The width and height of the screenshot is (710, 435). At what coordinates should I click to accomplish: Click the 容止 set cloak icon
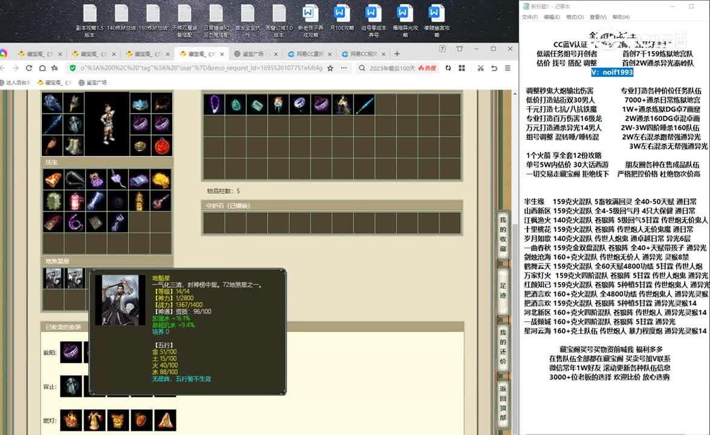(71, 386)
